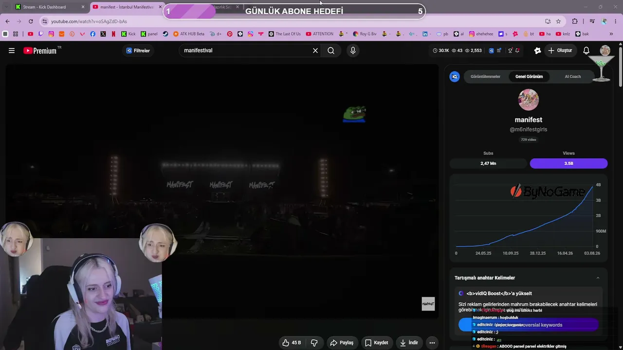The image size is (623, 350).
Task: Show more bookmarks with the chevron
Action: [611, 34]
